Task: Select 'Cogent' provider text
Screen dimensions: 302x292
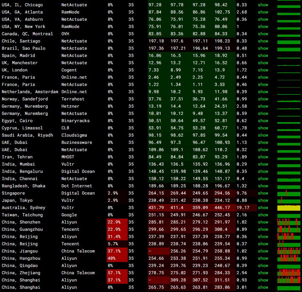Action: pyautogui.click(x=69, y=70)
